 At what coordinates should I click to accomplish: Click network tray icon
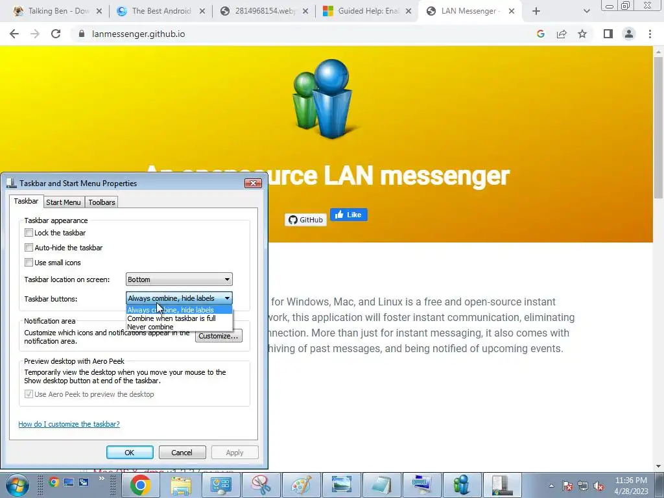583,486
